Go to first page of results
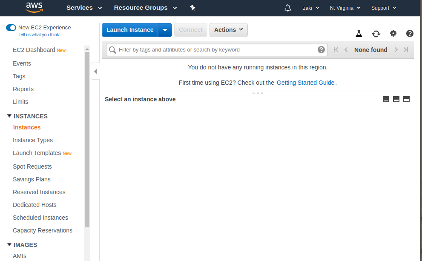Viewport: 422px width, 261px height. [x=336, y=49]
